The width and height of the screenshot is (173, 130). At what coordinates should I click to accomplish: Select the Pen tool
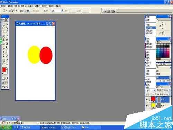(x=4, y=55)
